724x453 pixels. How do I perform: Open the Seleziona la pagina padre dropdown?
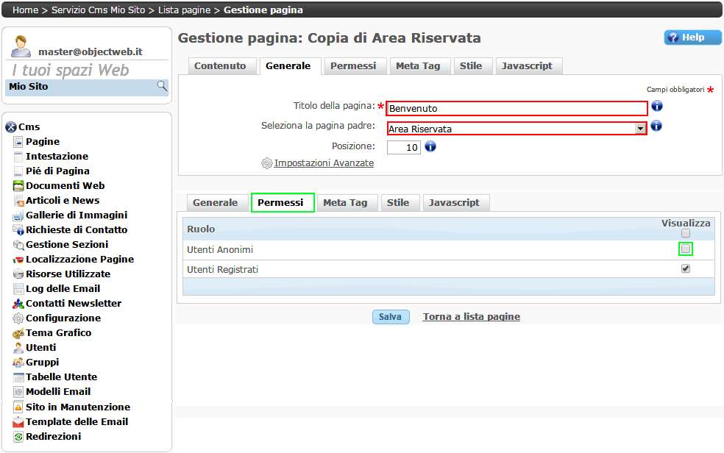coord(640,129)
